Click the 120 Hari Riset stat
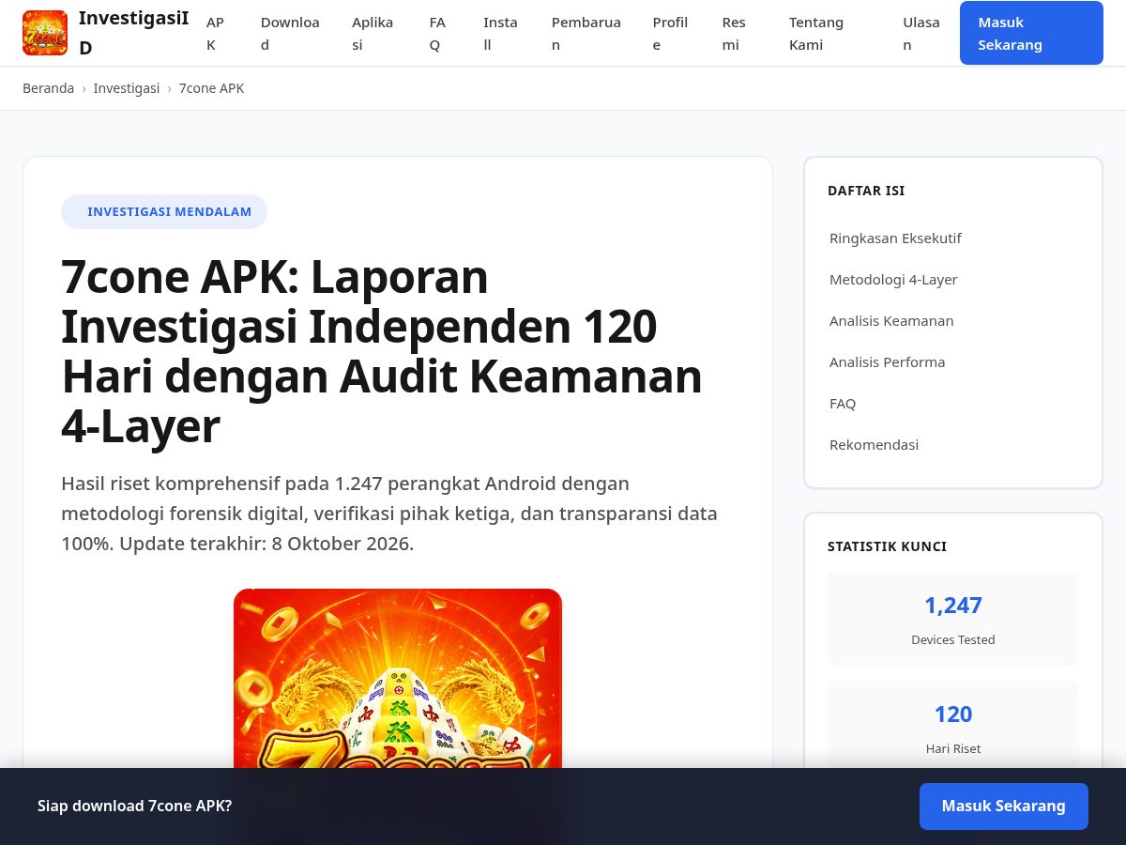This screenshot has width=1126, height=845. [953, 725]
